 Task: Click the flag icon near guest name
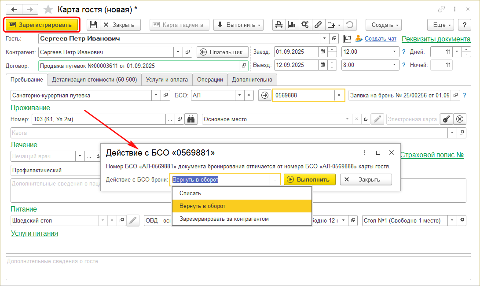click(x=347, y=39)
